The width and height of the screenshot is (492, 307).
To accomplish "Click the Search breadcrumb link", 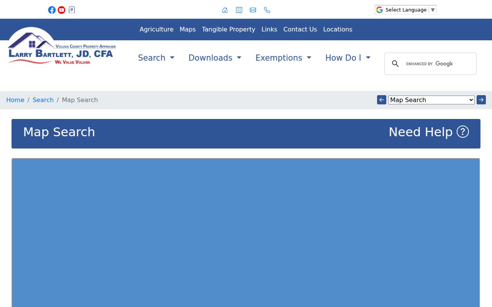I will point(43,100).
